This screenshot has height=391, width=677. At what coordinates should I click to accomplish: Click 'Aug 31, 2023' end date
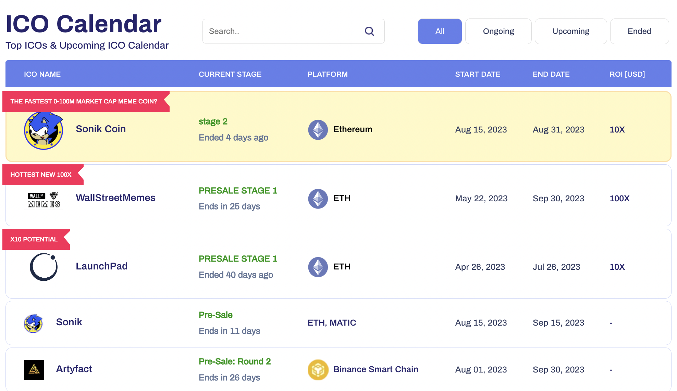pos(558,130)
